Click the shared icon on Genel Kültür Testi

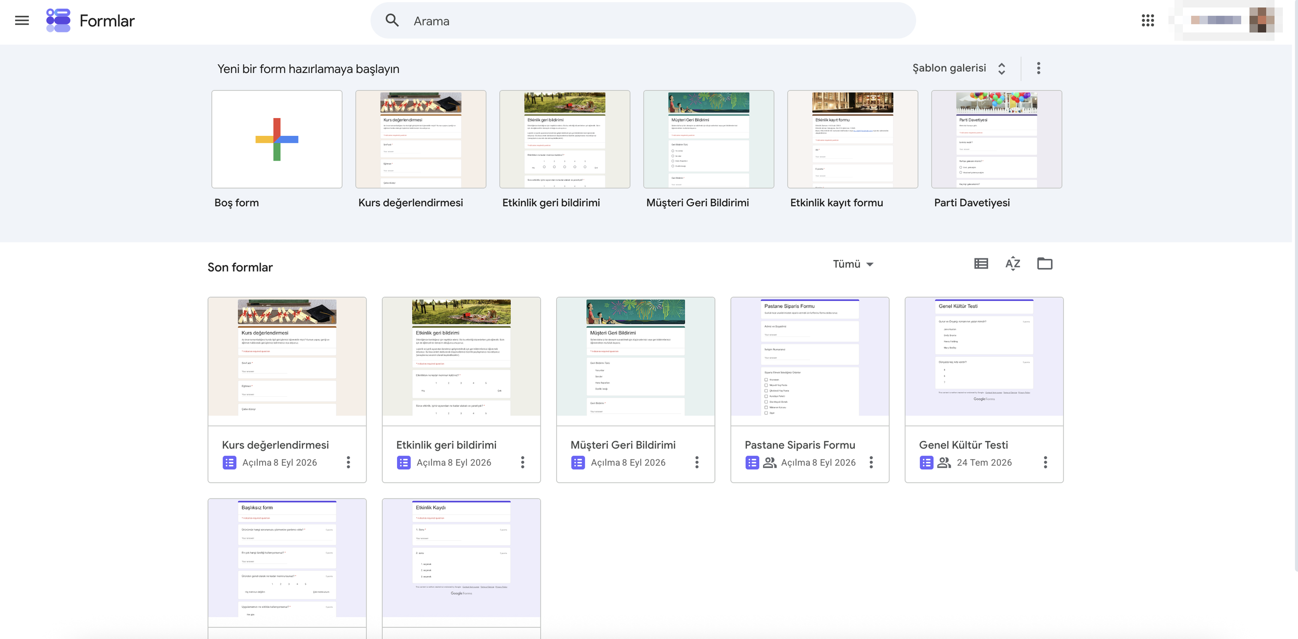tap(944, 463)
